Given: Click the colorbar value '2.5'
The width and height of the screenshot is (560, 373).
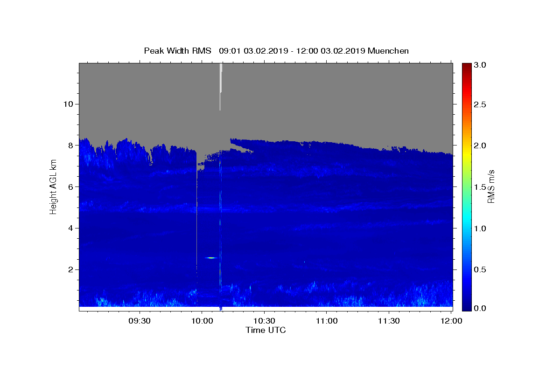Looking at the screenshot, I should point(480,104).
